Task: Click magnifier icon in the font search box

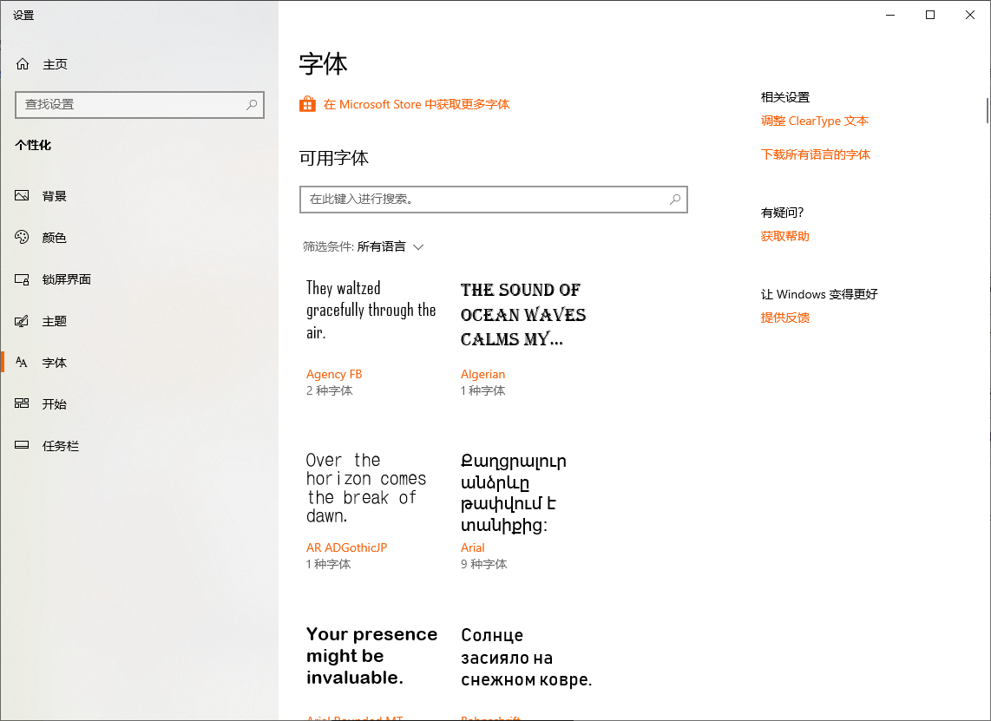Action: [x=675, y=200]
